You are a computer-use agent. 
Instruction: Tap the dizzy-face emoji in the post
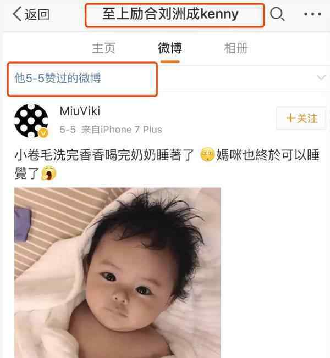[207, 155]
